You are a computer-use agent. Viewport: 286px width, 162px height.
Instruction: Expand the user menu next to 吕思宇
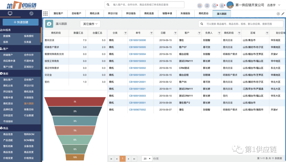pos(279,5)
